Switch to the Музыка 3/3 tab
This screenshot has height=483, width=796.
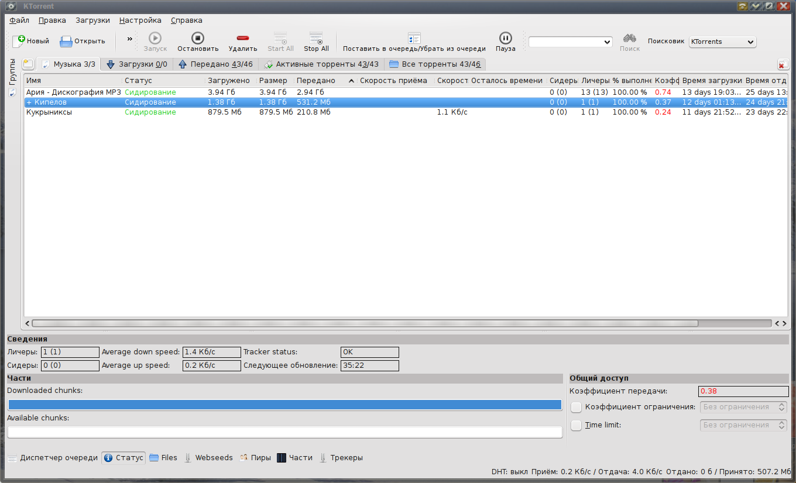[x=68, y=64]
